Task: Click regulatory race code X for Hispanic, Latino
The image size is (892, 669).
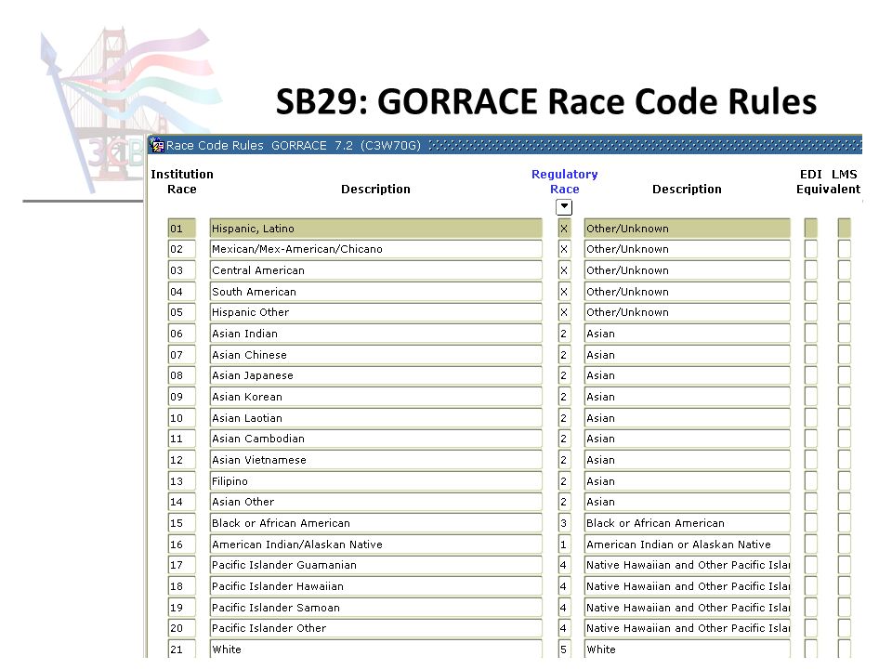Action: click(564, 229)
